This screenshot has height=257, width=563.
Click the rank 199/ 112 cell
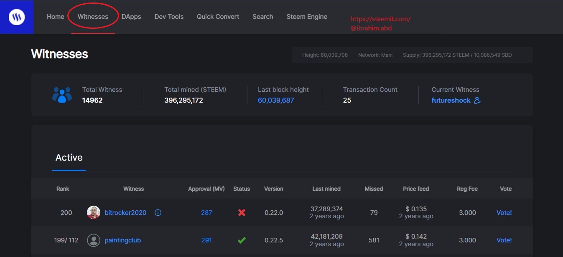pos(66,240)
